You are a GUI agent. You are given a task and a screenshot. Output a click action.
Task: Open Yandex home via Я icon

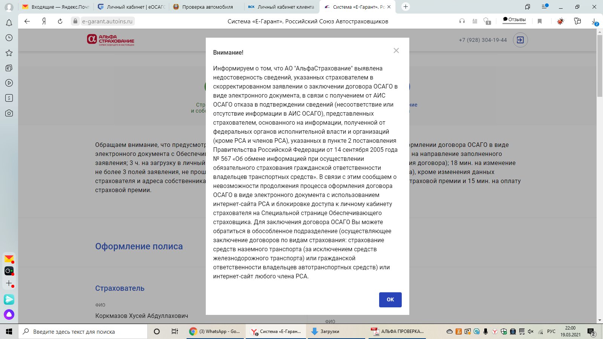click(x=44, y=21)
